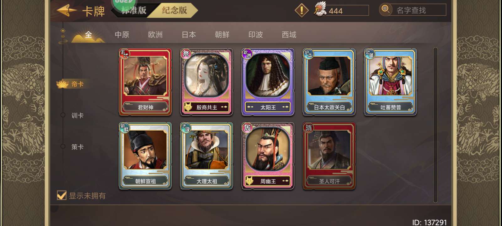
Task: Click the feather currency icon near 444
Action: tap(320, 9)
